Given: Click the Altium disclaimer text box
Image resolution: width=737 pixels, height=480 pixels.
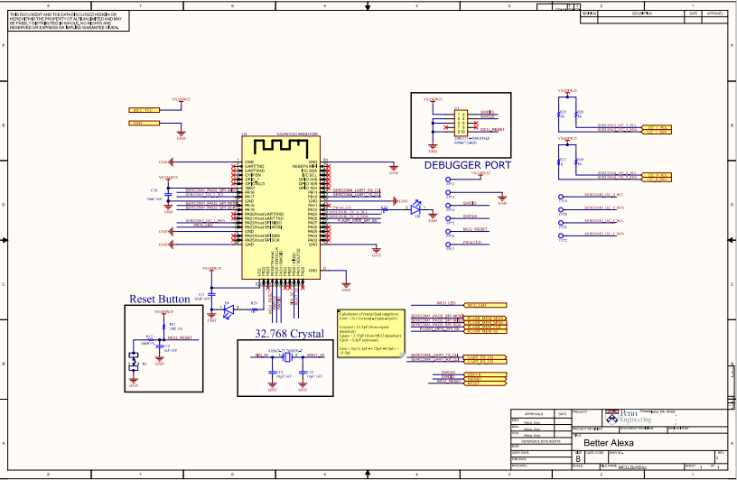Looking at the screenshot, I should pos(69,21).
